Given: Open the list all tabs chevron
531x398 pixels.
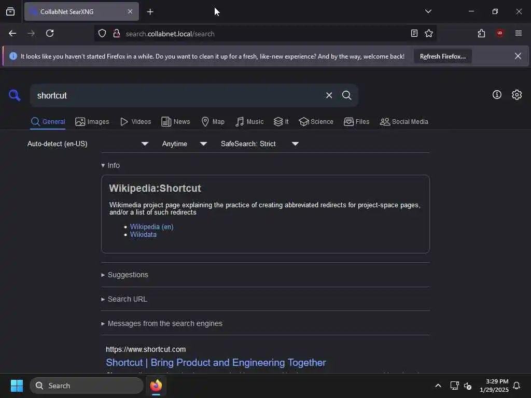Looking at the screenshot, I should click(428, 11).
